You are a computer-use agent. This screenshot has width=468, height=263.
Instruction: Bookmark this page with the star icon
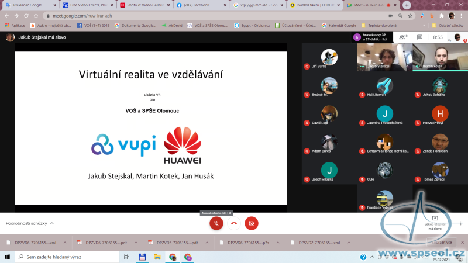[x=410, y=16]
